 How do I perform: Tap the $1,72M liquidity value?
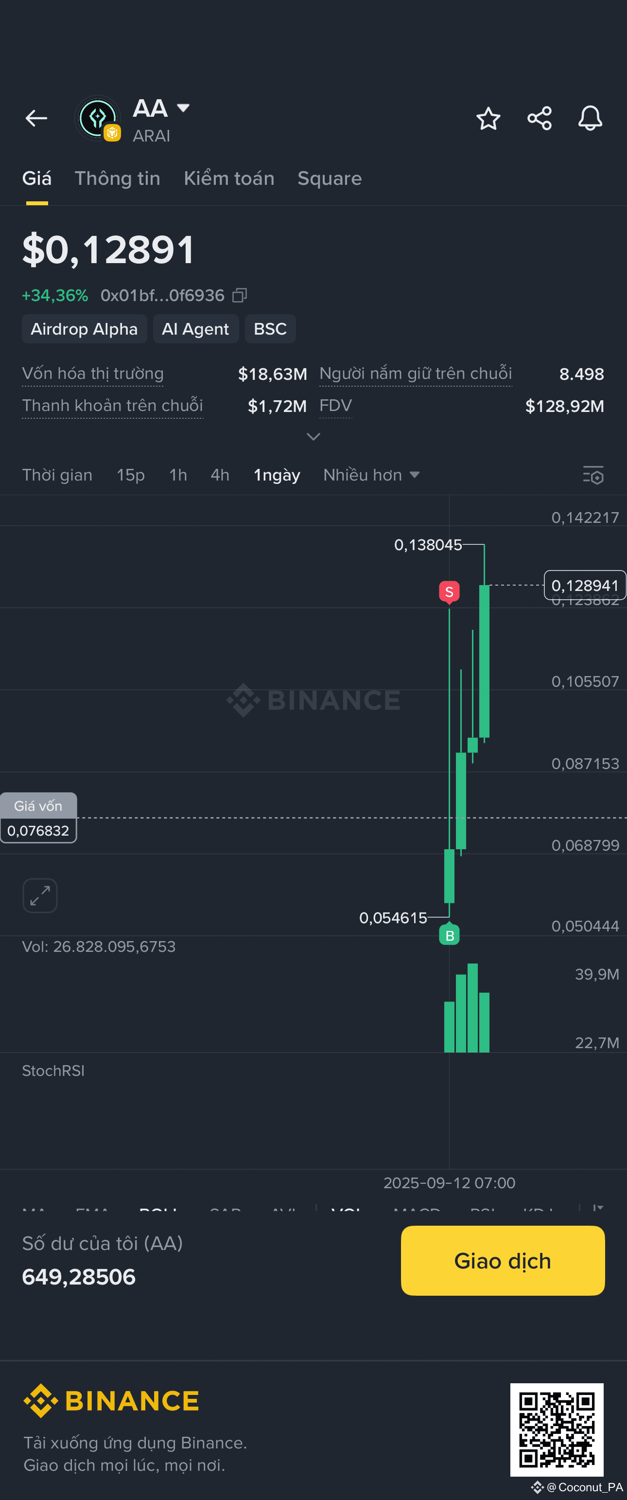(278, 407)
